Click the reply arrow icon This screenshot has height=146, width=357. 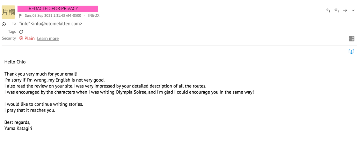(x=328, y=10)
